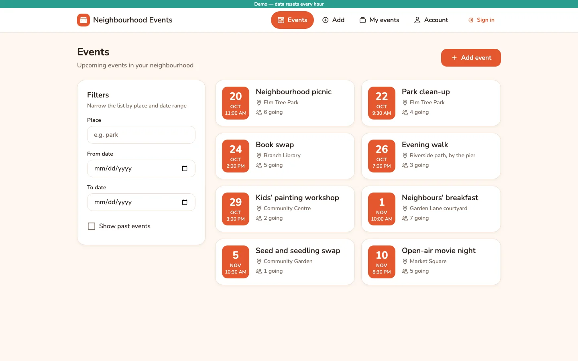Click the Oct 20 date badge
Image resolution: width=578 pixels, height=361 pixels.
pos(236,103)
